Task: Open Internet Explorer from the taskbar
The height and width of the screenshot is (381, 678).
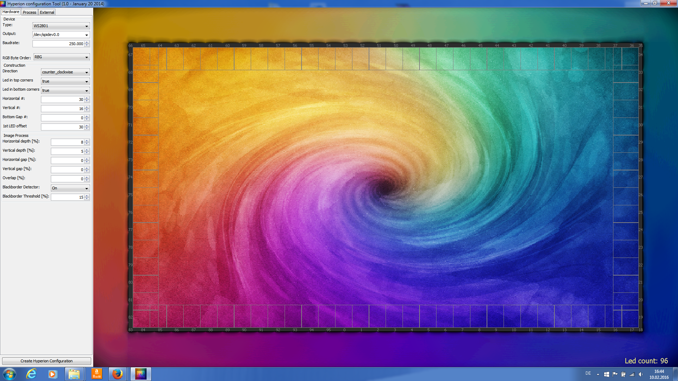Action: pyautogui.click(x=31, y=374)
